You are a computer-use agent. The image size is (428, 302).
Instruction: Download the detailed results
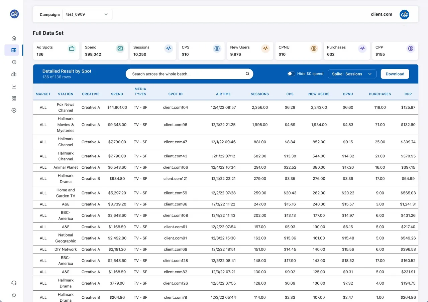coord(395,74)
